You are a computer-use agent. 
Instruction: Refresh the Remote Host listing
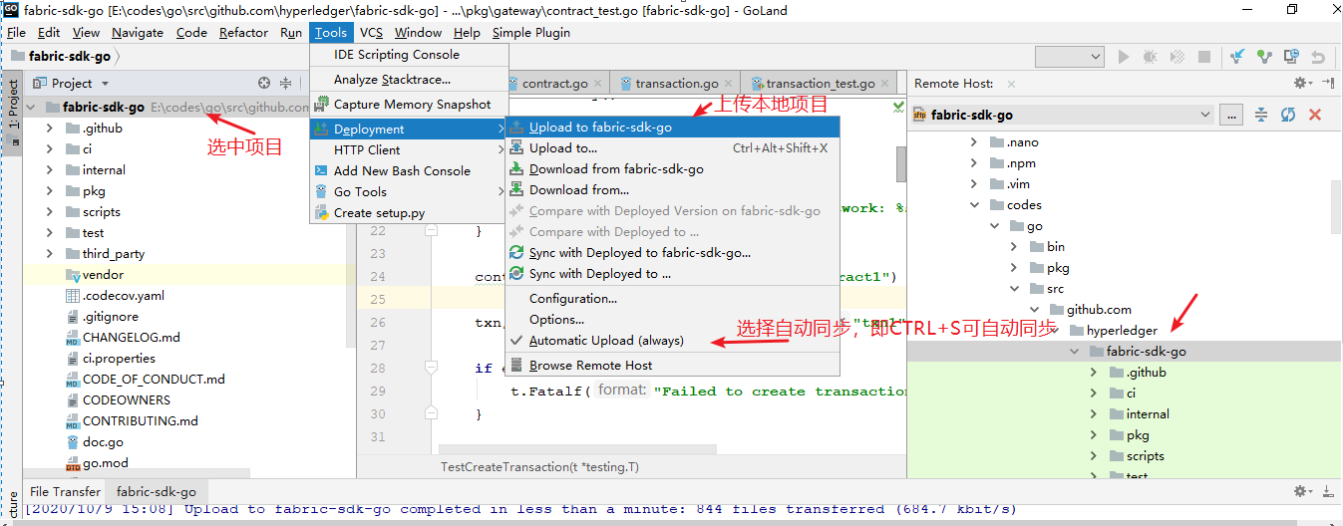click(x=1288, y=115)
